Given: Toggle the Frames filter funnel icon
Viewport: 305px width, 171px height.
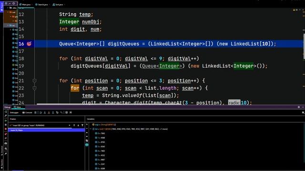Looking at the screenshot, I should (x=82, y=125).
